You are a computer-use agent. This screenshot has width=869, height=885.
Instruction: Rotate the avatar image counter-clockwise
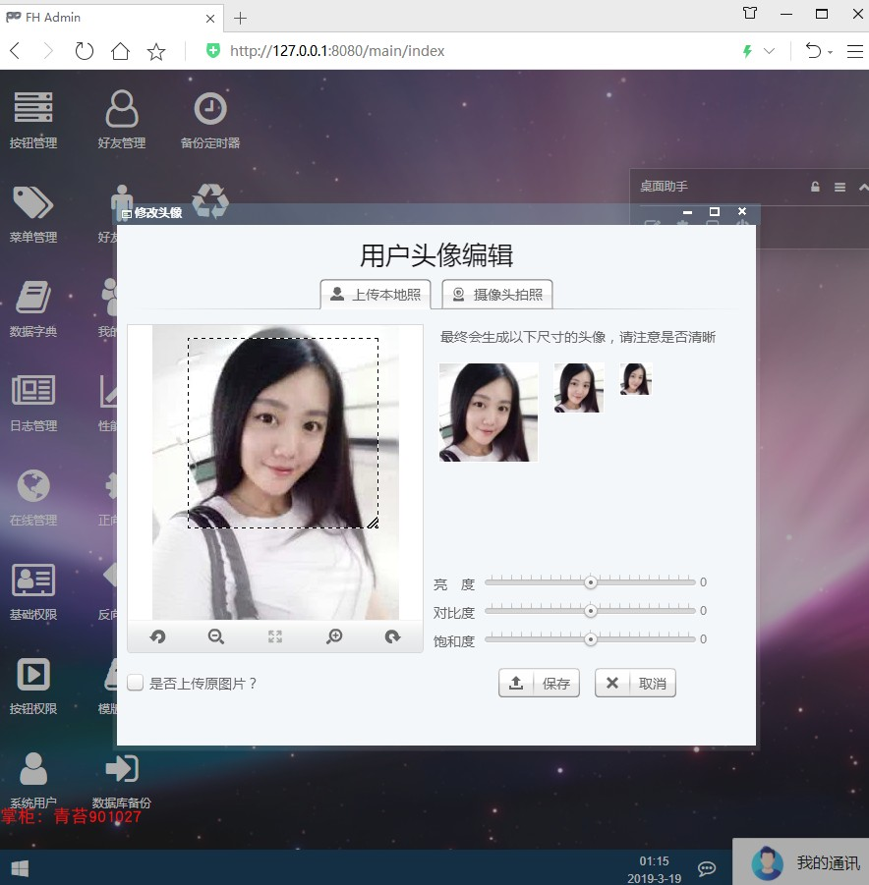pyautogui.click(x=157, y=637)
